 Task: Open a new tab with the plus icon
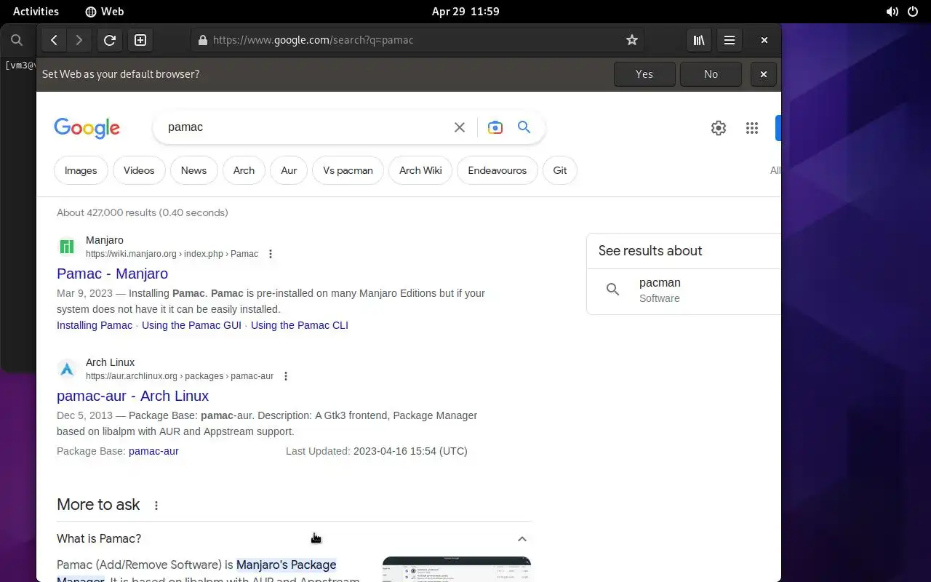[x=140, y=40]
